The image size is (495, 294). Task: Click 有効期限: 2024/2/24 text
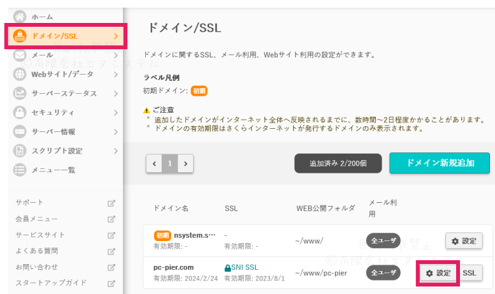[185, 279]
